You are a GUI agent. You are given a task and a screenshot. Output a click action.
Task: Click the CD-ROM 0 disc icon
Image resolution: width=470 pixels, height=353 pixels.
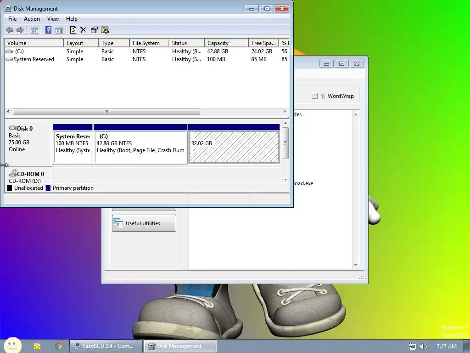12,173
